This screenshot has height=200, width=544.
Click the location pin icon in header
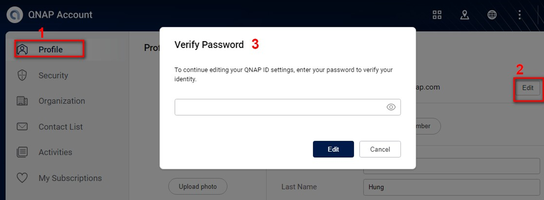point(464,15)
